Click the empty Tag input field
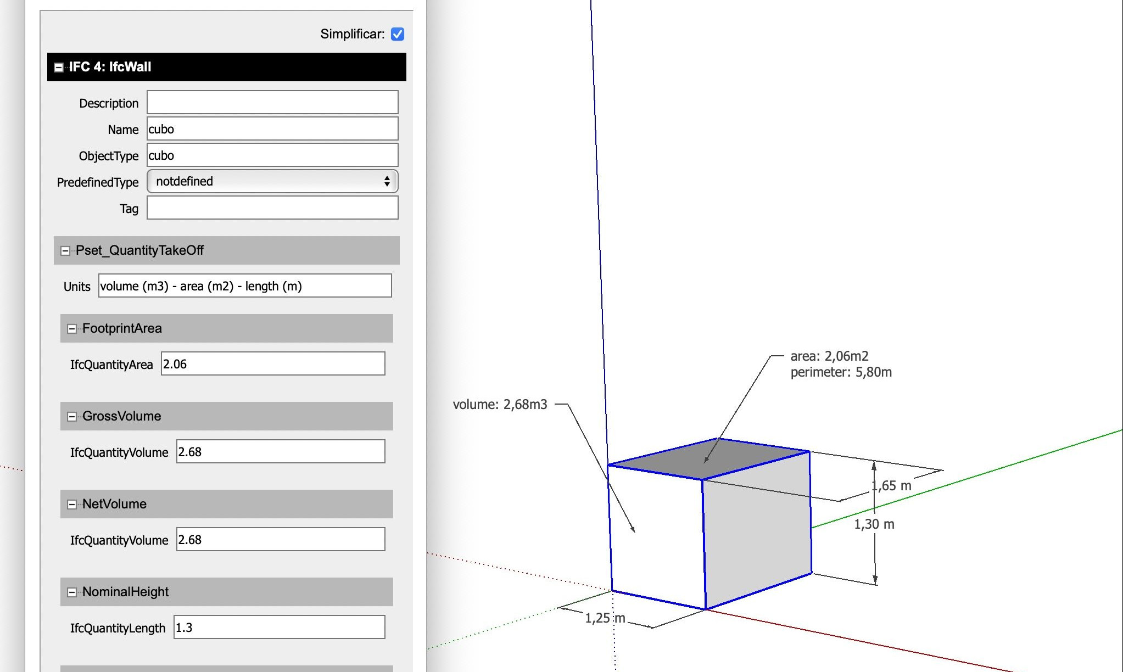 (x=272, y=208)
